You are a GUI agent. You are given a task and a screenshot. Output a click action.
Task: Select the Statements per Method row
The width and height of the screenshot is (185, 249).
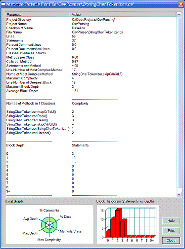[x=91, y=66]
